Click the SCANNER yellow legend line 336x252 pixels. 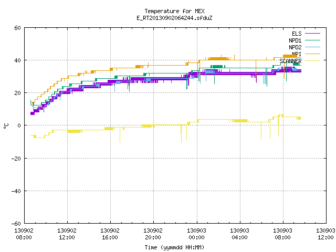(313, 61)
